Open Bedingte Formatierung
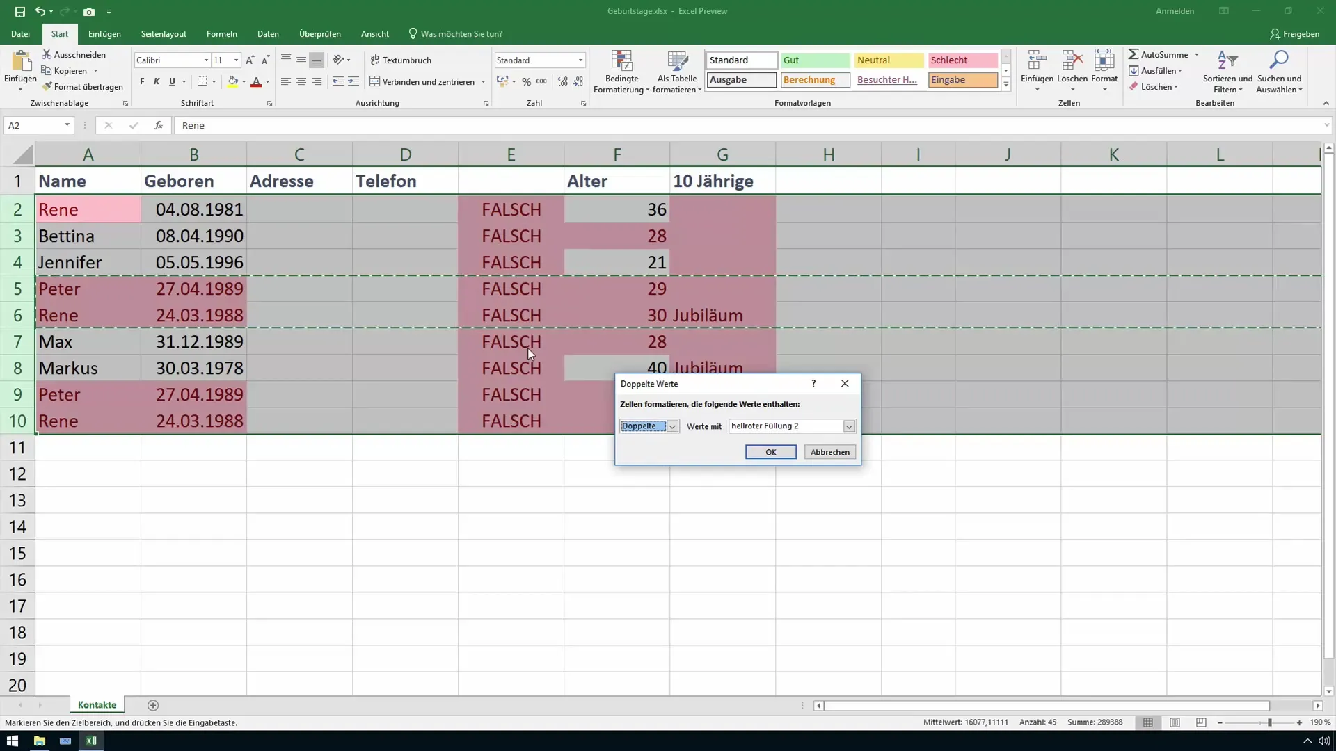Viewport: 1336px width, 751px height. (621, 72)
